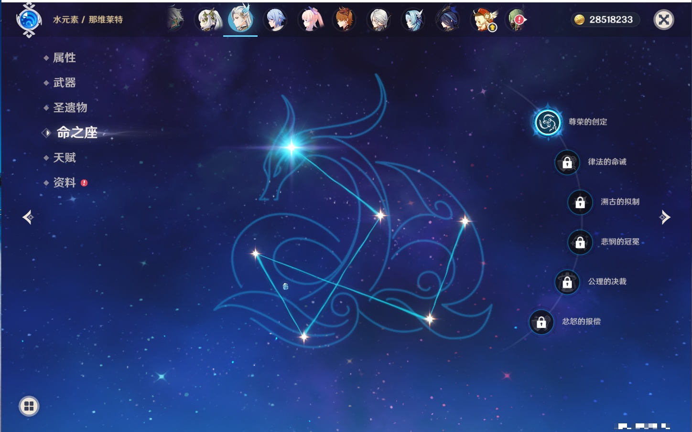Viewport: 692px width, 432px height.
Task: Select the dark-haired character wearing a hat
Action: 448,20
